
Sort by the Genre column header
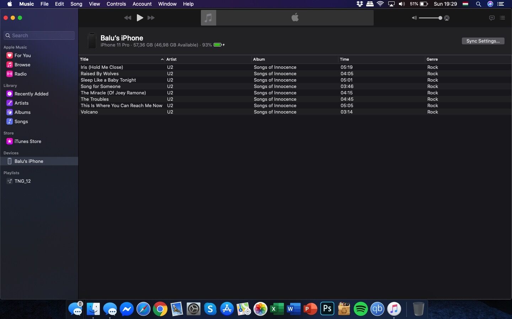tap(468, 59)
